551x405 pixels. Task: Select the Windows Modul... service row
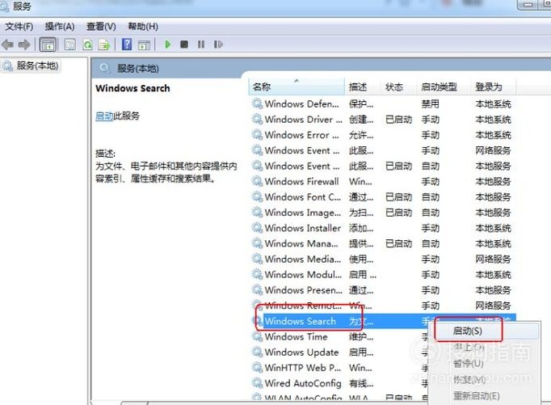383,275
